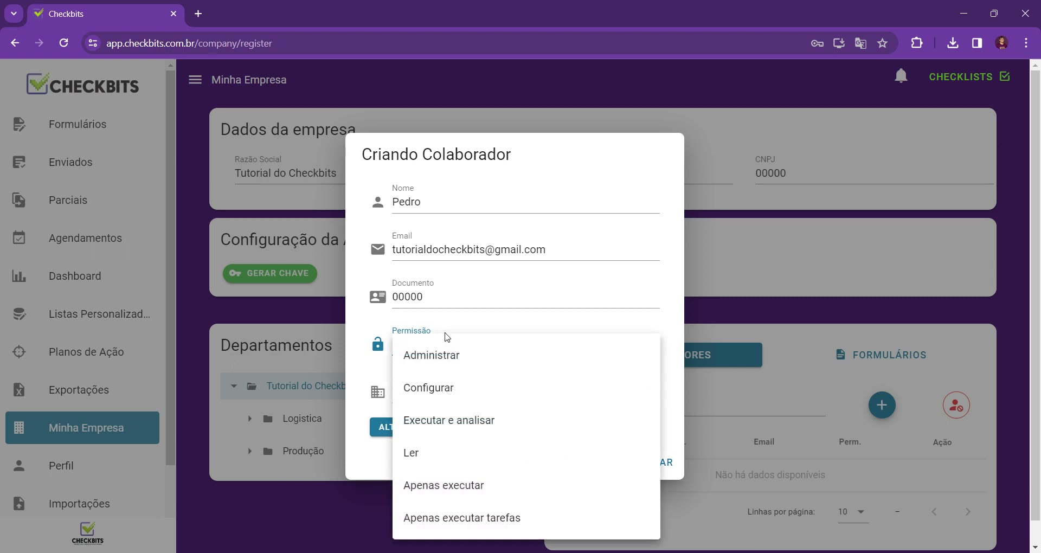Click Perfil person icon
Image resolution: width=1041 pixels, height=553 pixels.
pyautogui.click(x=19, y=466)
